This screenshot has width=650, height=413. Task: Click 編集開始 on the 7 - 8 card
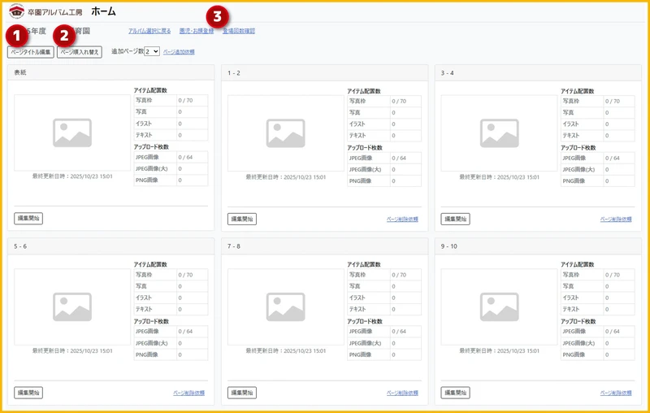pos(242,393)
